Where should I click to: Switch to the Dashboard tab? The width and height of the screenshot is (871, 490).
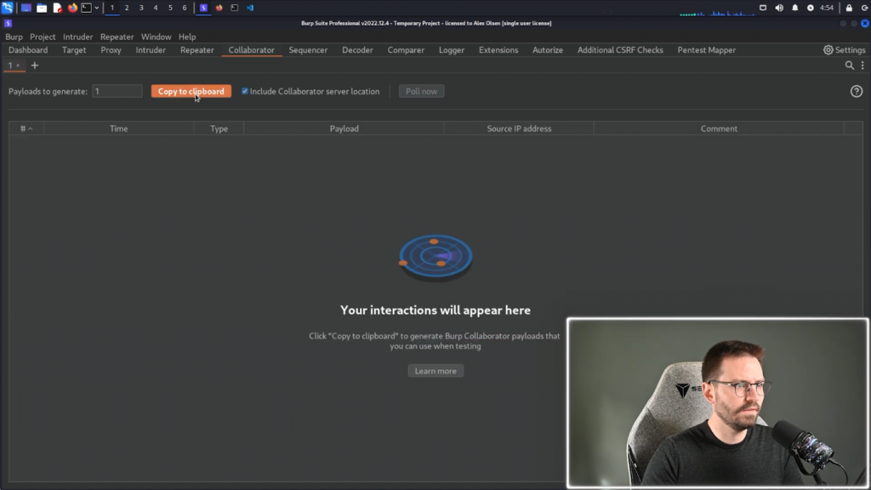tap(28, 50)
